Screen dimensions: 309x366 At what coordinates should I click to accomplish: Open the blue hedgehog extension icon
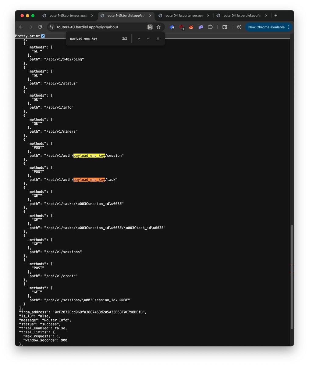(172, 27)
